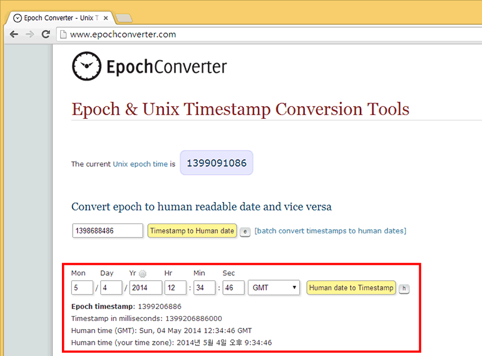Click the Mon input field
The height and width of the screenshot is (356, 482).
coord(82,288)
